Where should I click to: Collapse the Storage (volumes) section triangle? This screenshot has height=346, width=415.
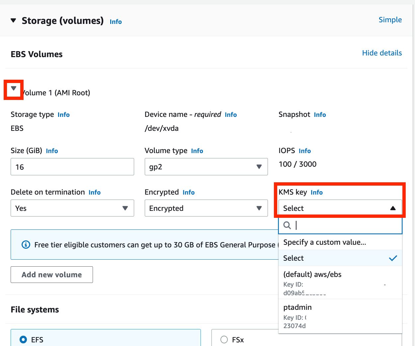pyautogui.click(x=13, y=21)
